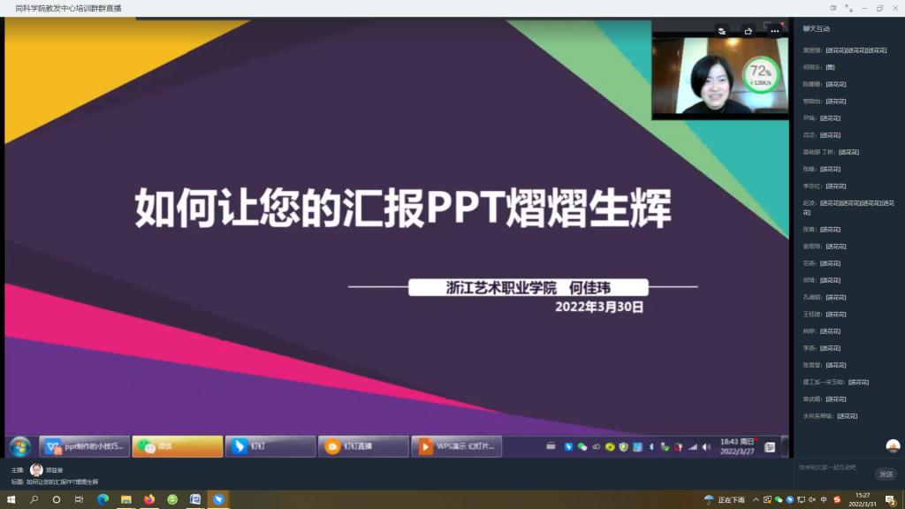905x509 pixels.
Task: Expand hidden system tray icons chevron
Action: [x=757, y=499]
